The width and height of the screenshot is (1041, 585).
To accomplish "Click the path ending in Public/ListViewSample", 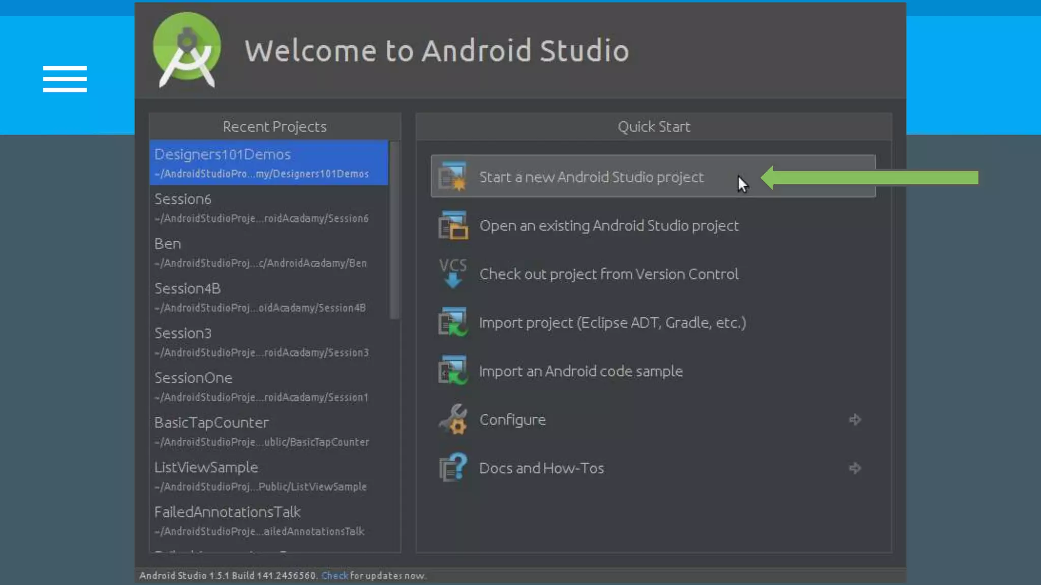I will [261, 486].
